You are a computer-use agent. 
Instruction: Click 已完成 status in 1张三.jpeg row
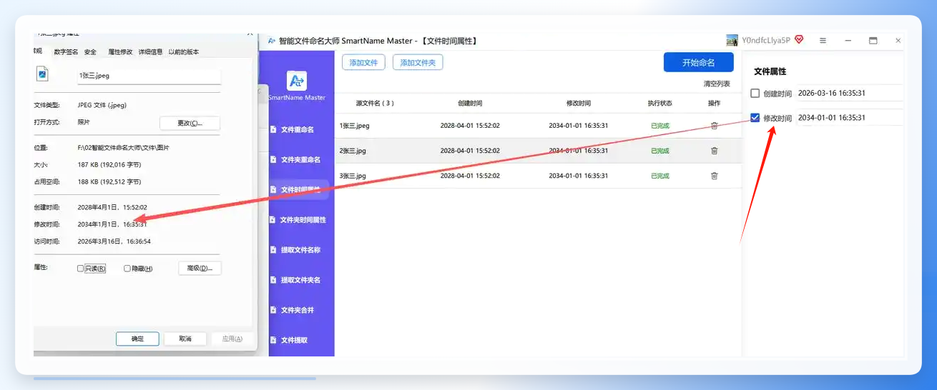(x=660, y=126)
